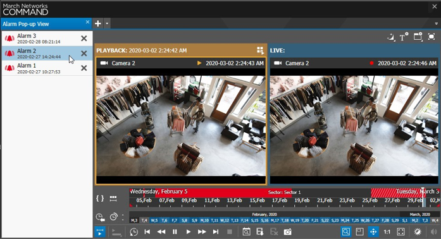Click the rewind playback button
This screenshot has width=441, height=239.
tap(161, 232)
